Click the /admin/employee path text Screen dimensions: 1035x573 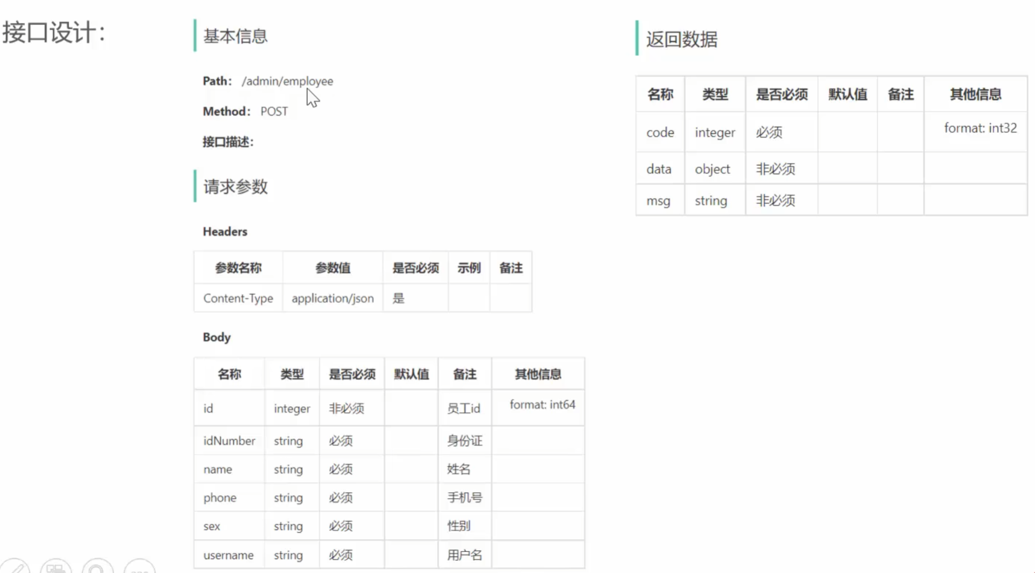[287, 81]
